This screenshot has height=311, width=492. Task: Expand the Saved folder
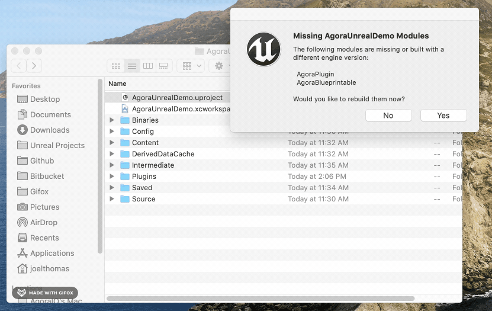tap(112, 188)
